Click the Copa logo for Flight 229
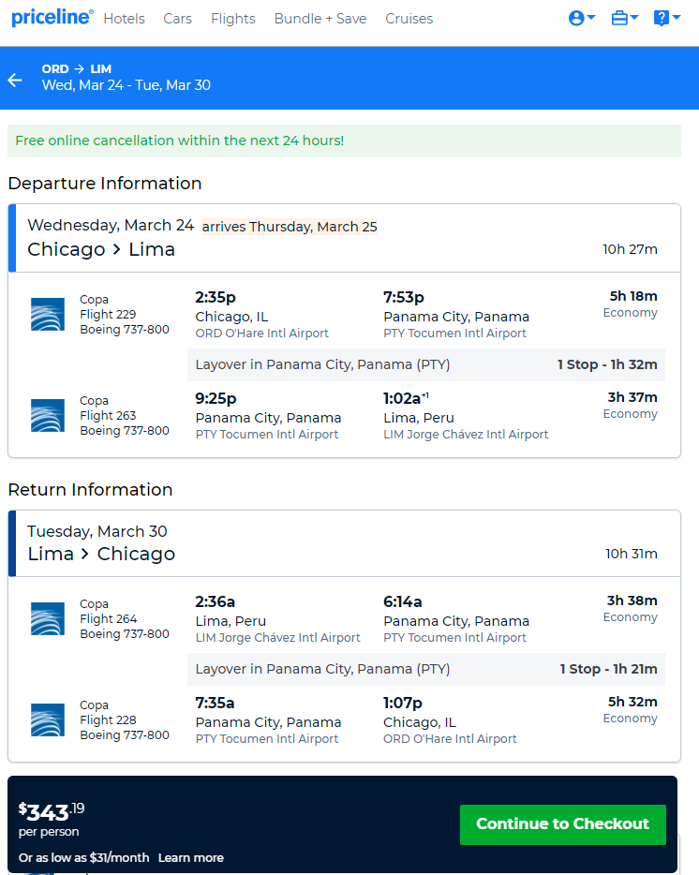 (48, 315)
